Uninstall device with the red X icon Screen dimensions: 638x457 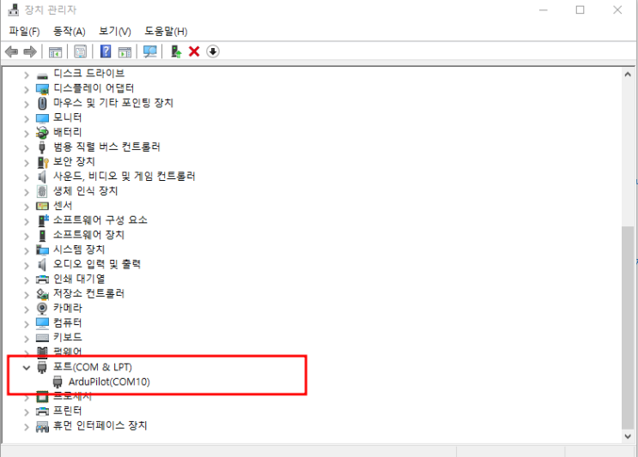pos(194,51)
